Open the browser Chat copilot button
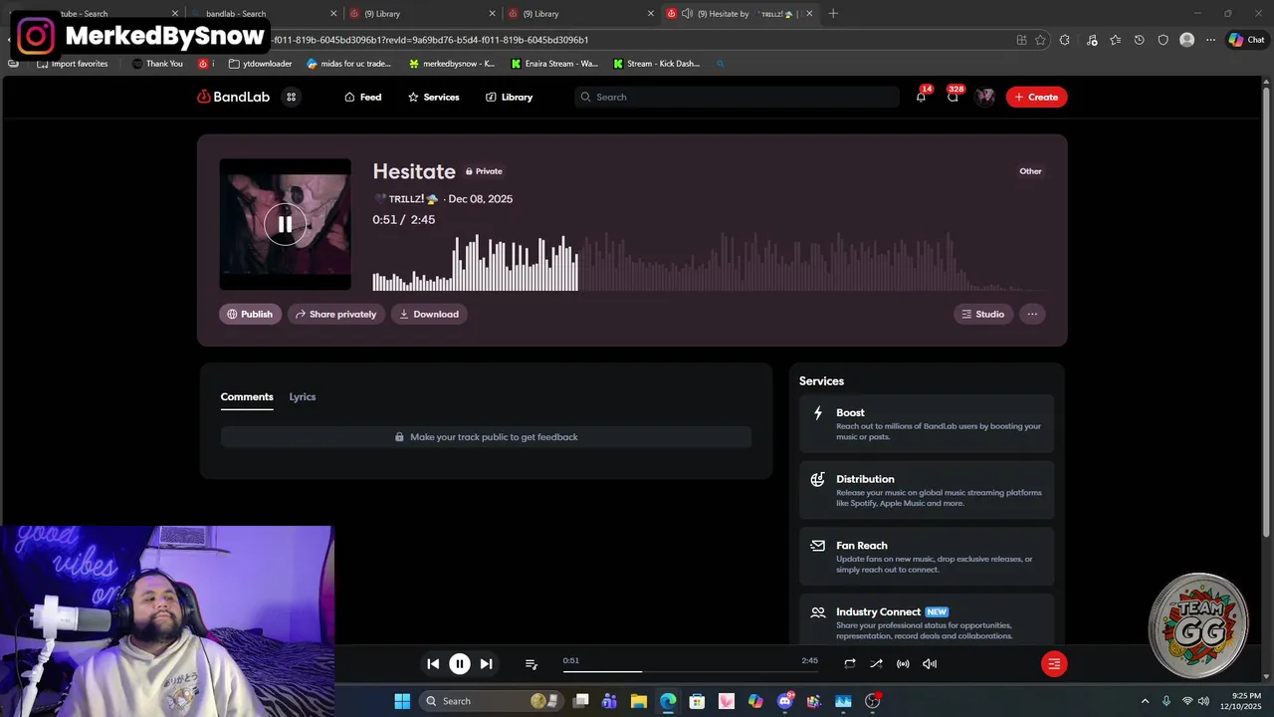The height and width of the screenshot is (717, 1274). (x=1246, y=40)
